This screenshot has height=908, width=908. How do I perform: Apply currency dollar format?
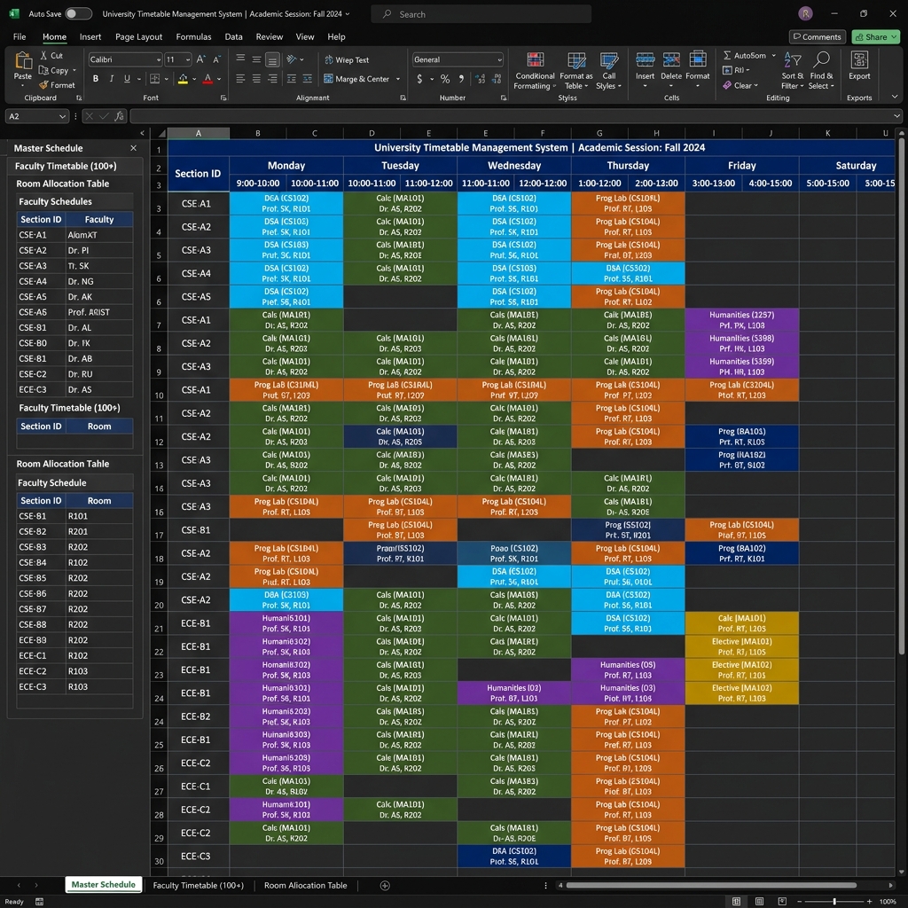[419, 79]
